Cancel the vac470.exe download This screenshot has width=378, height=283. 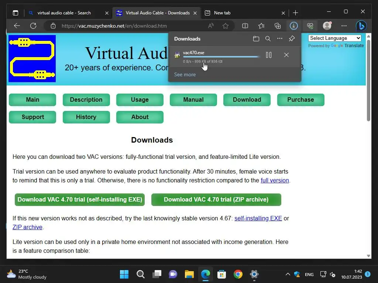(286, 55)
